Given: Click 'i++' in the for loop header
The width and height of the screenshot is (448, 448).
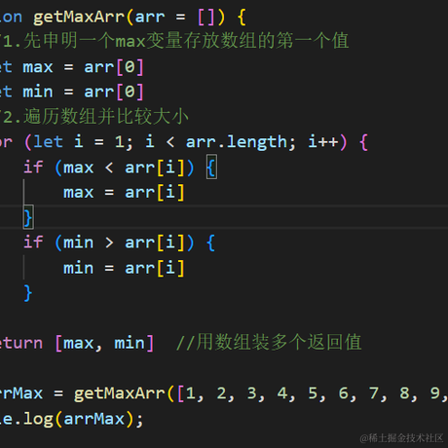Looking at the screenshot, I should click(323, 142).
